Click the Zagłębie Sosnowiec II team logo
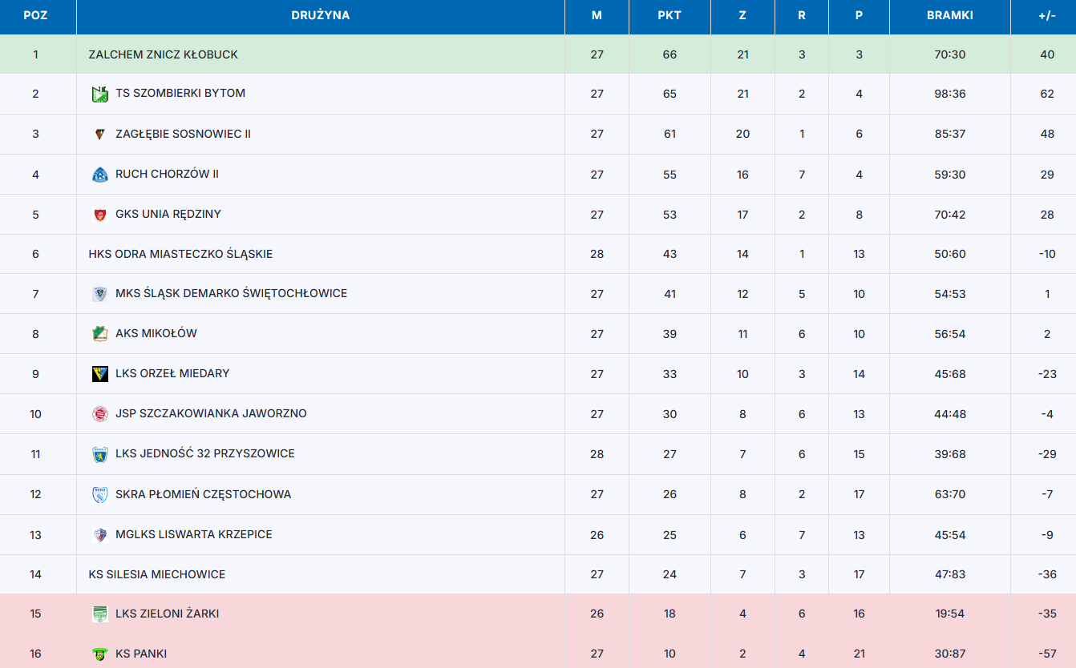 coord(99,134)
